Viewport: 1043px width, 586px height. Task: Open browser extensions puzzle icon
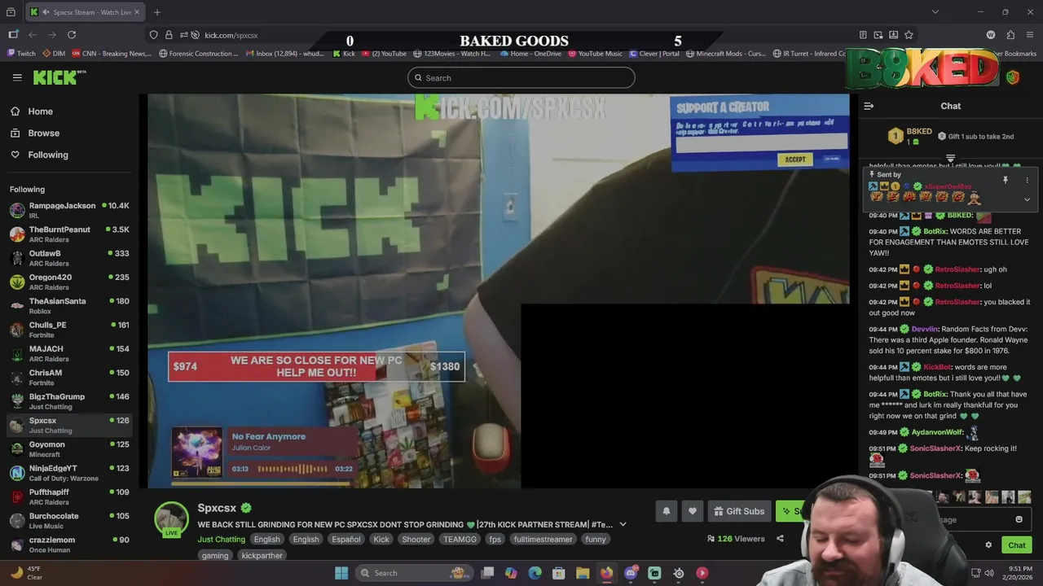pos(1010,35)
